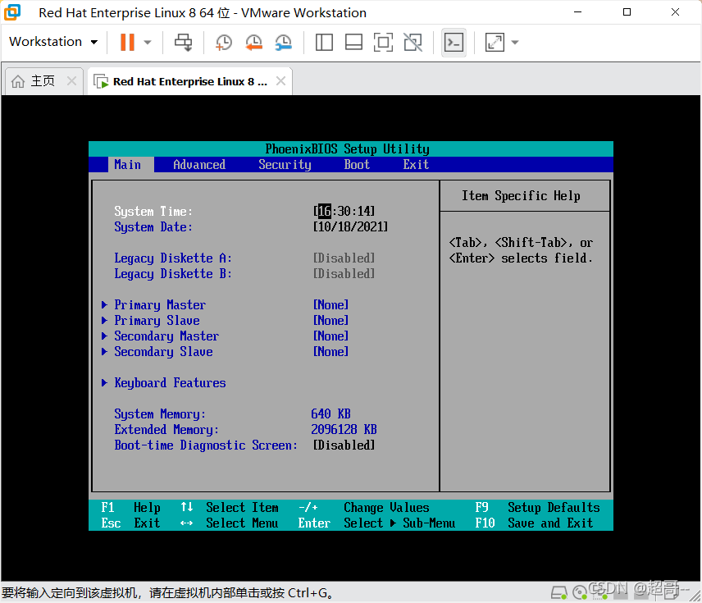The height and width of the screenshot is (603, 702).
Task: Expand the Primary Slave submenu arrow
Action: pos(104,321)
